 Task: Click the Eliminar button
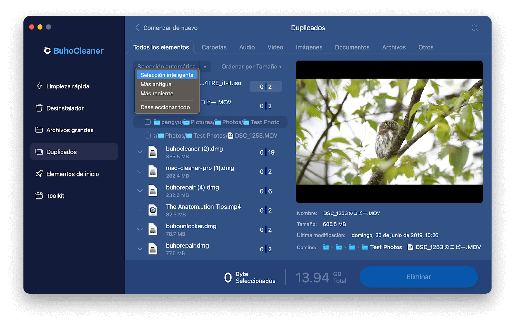point(419,277)
